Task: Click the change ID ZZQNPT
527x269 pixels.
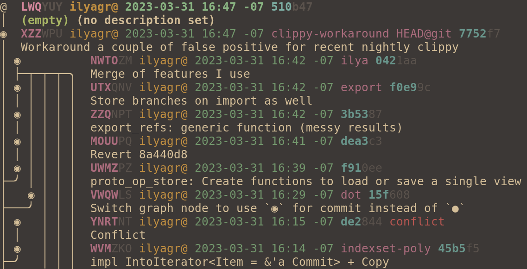Action: click(x=111, y=114)
